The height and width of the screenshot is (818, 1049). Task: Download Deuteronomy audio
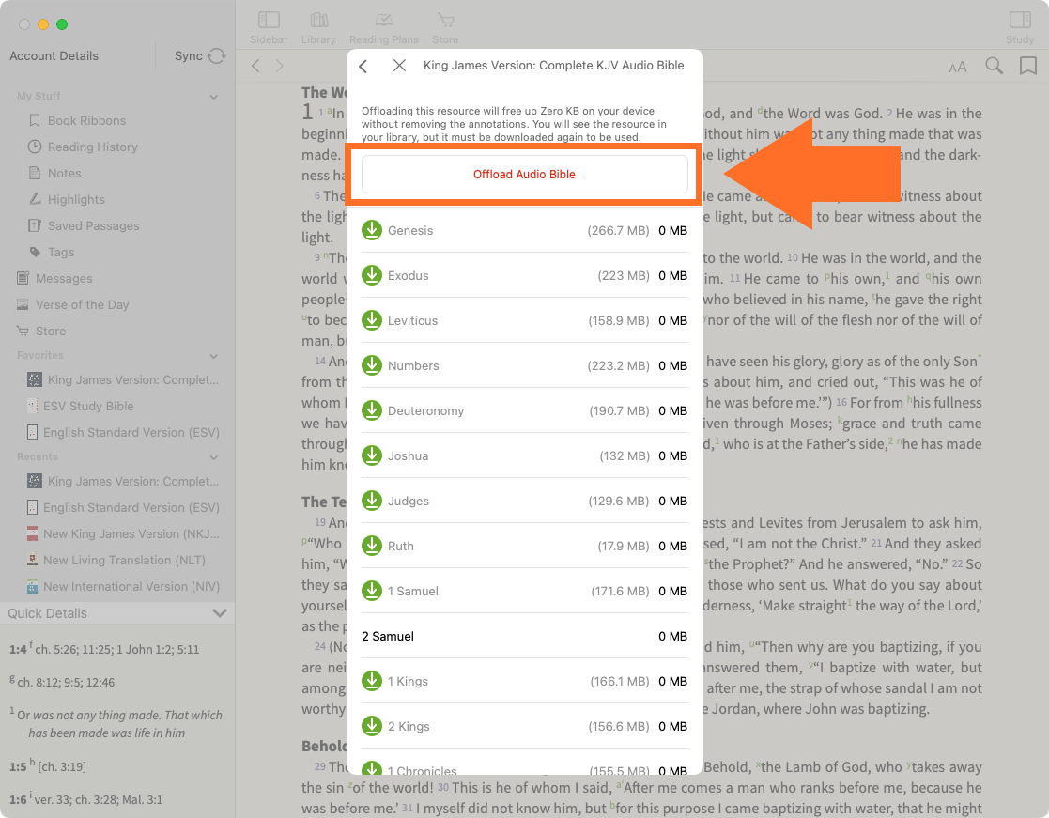click(x=372, y=410)
